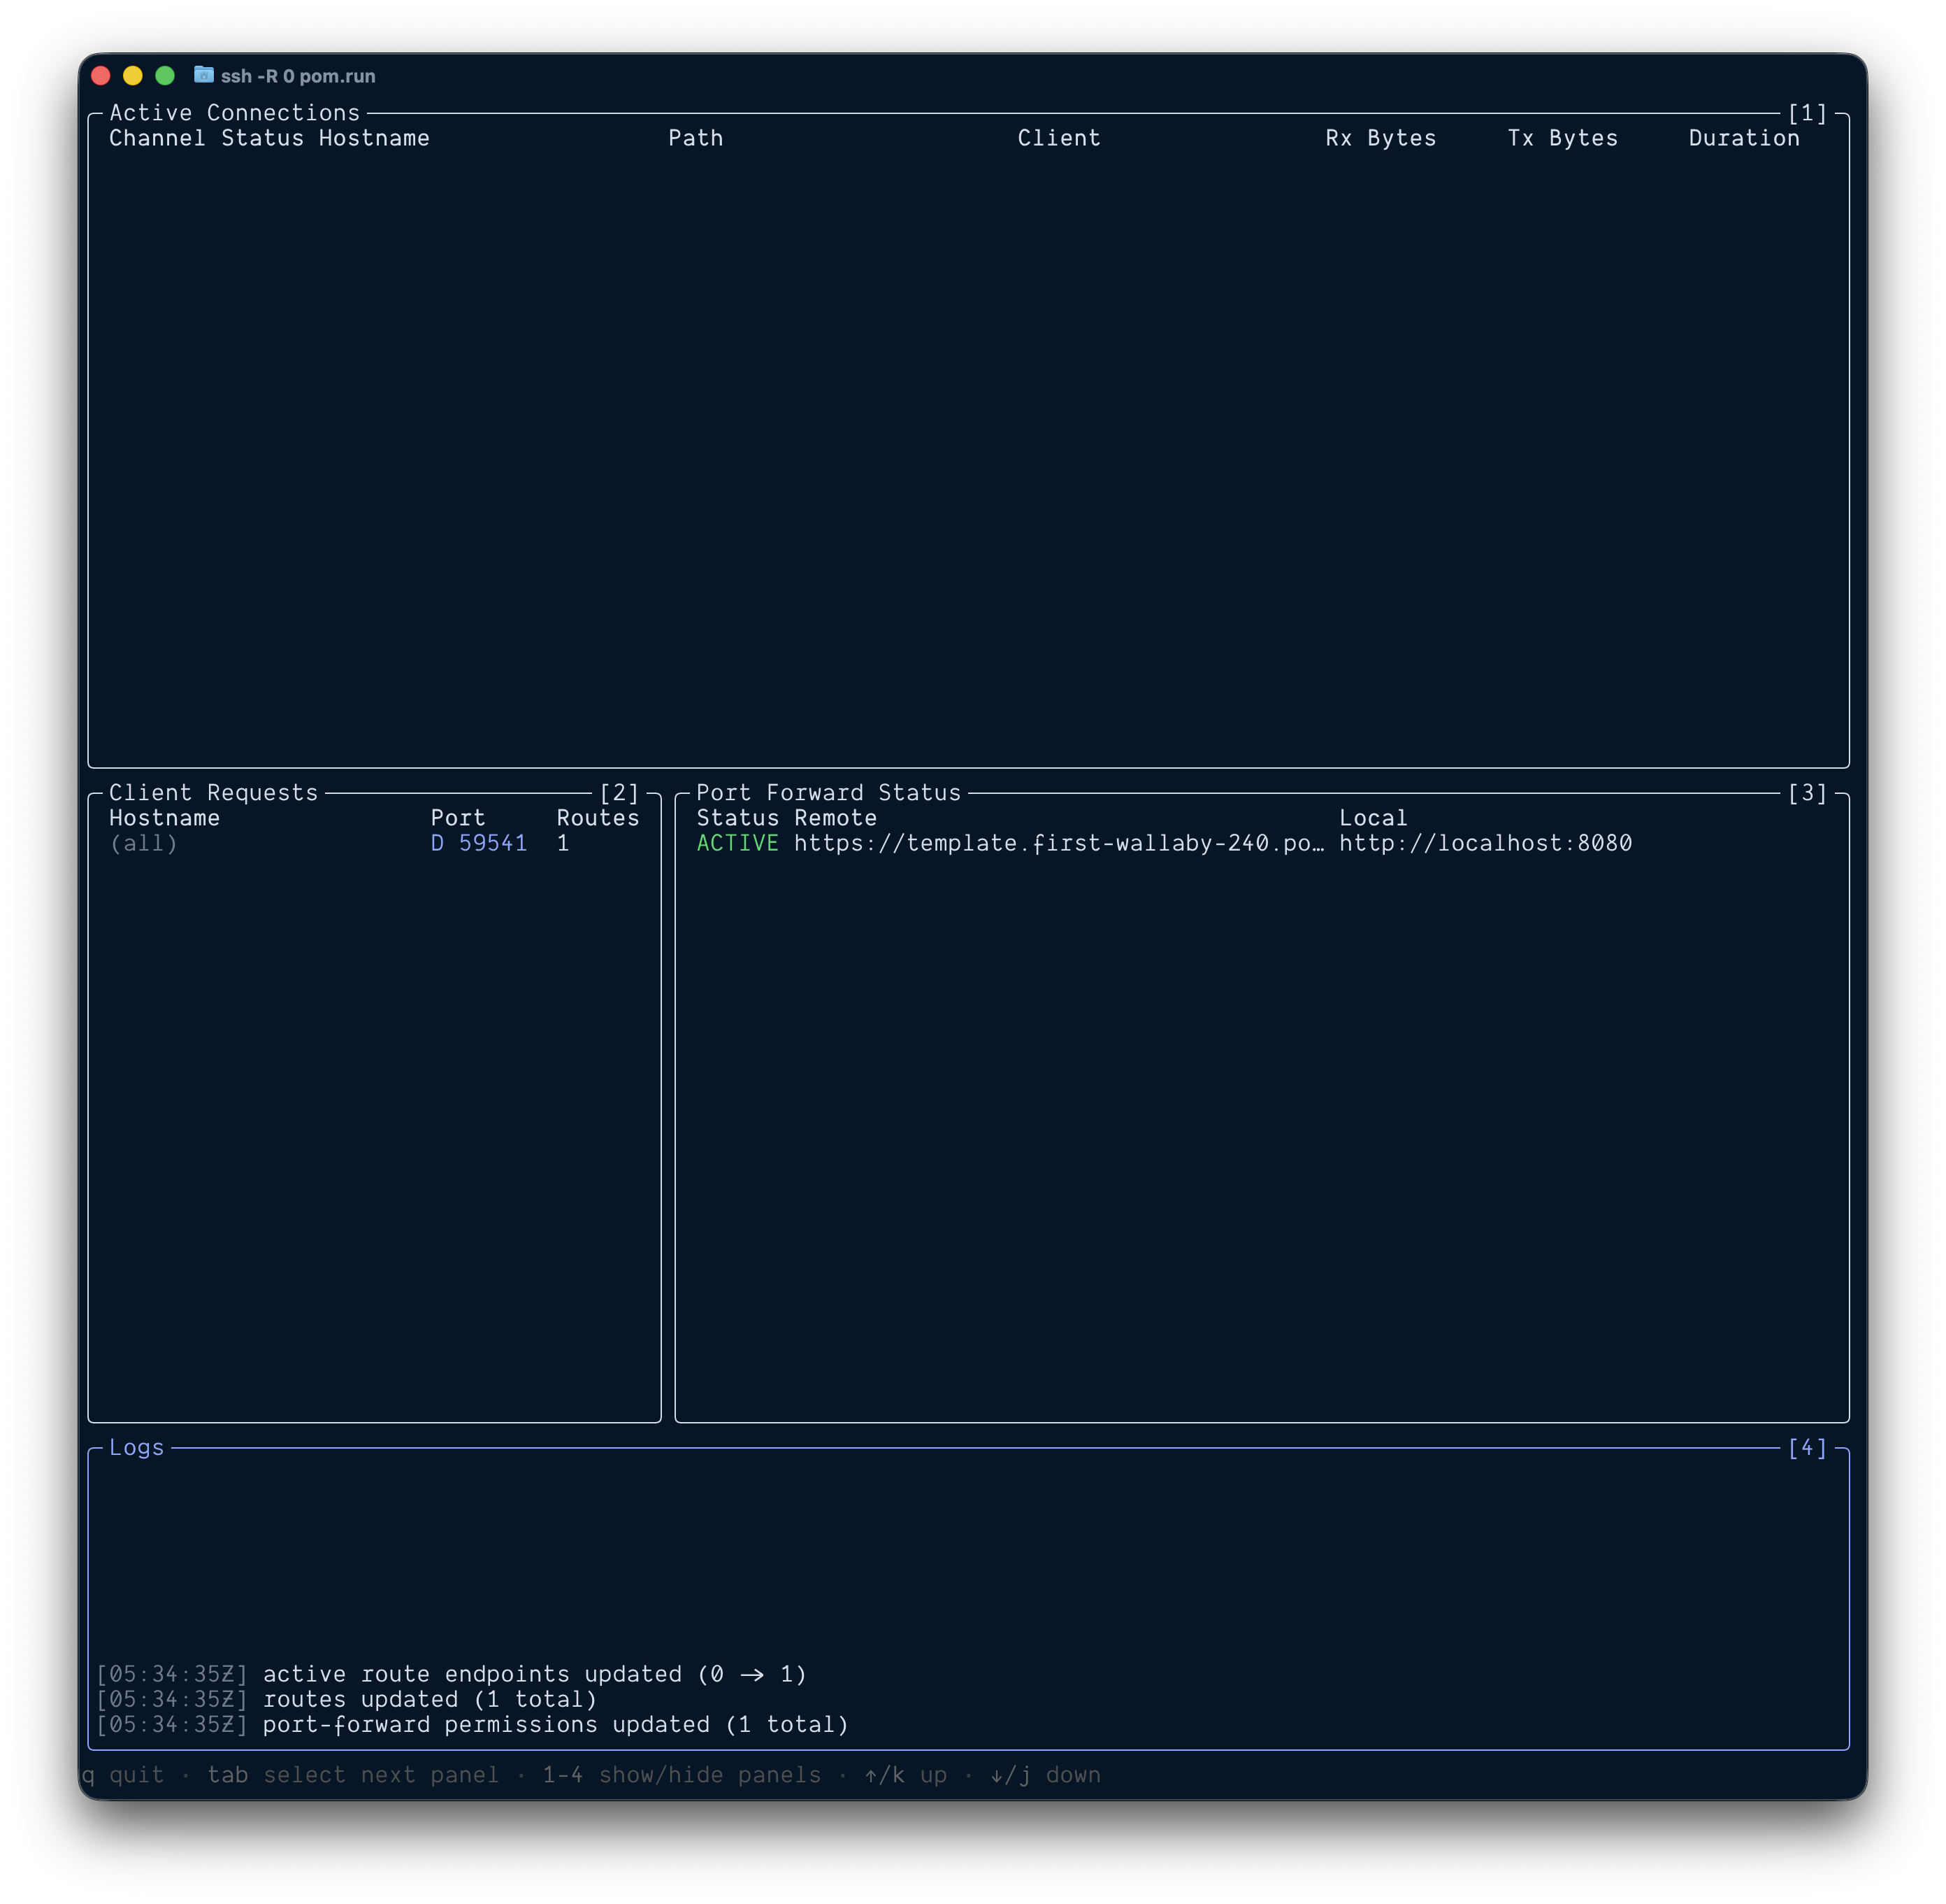Click the 'tab select next panel' hint
1946x1904 pixels.
pos(353,1775)
